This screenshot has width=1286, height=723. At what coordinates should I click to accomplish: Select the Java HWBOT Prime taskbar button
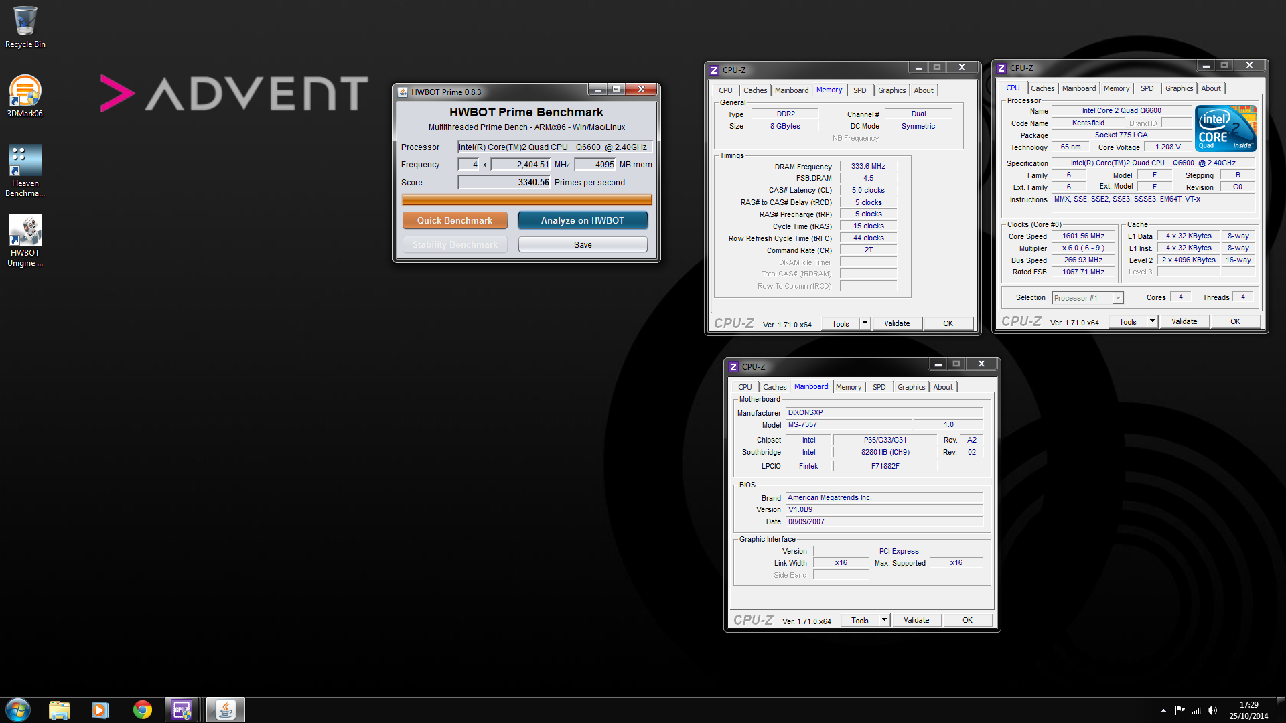coord(226,710)
